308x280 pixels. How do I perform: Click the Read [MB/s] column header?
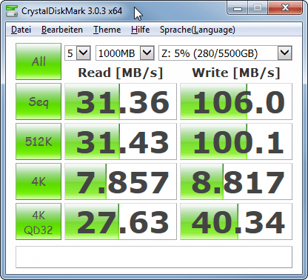pyautogui.click(x=121, y=73)
